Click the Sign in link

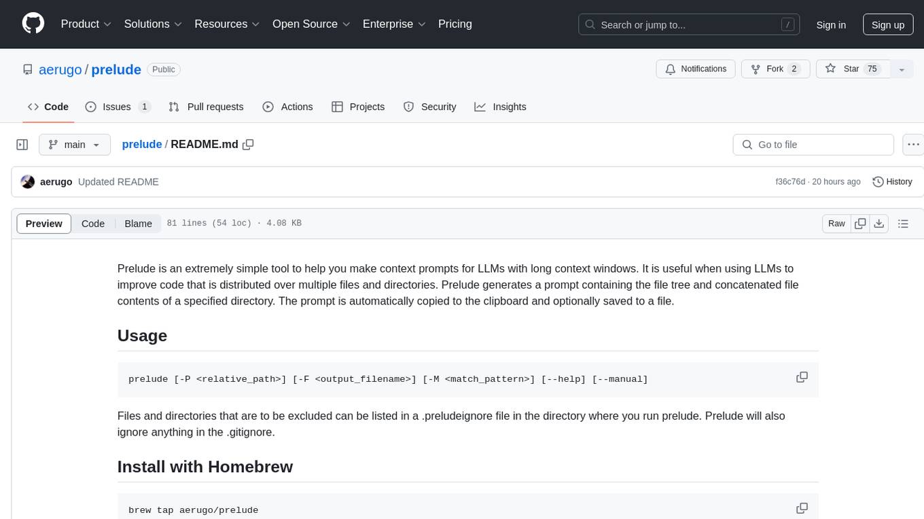point(831,24)
